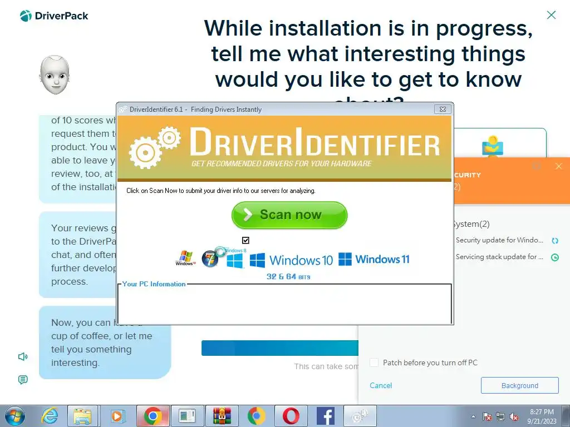Click the DriverPack logo at top left
Screen dimensions: 570x427
pyautogui.click(x=54, y=16)
